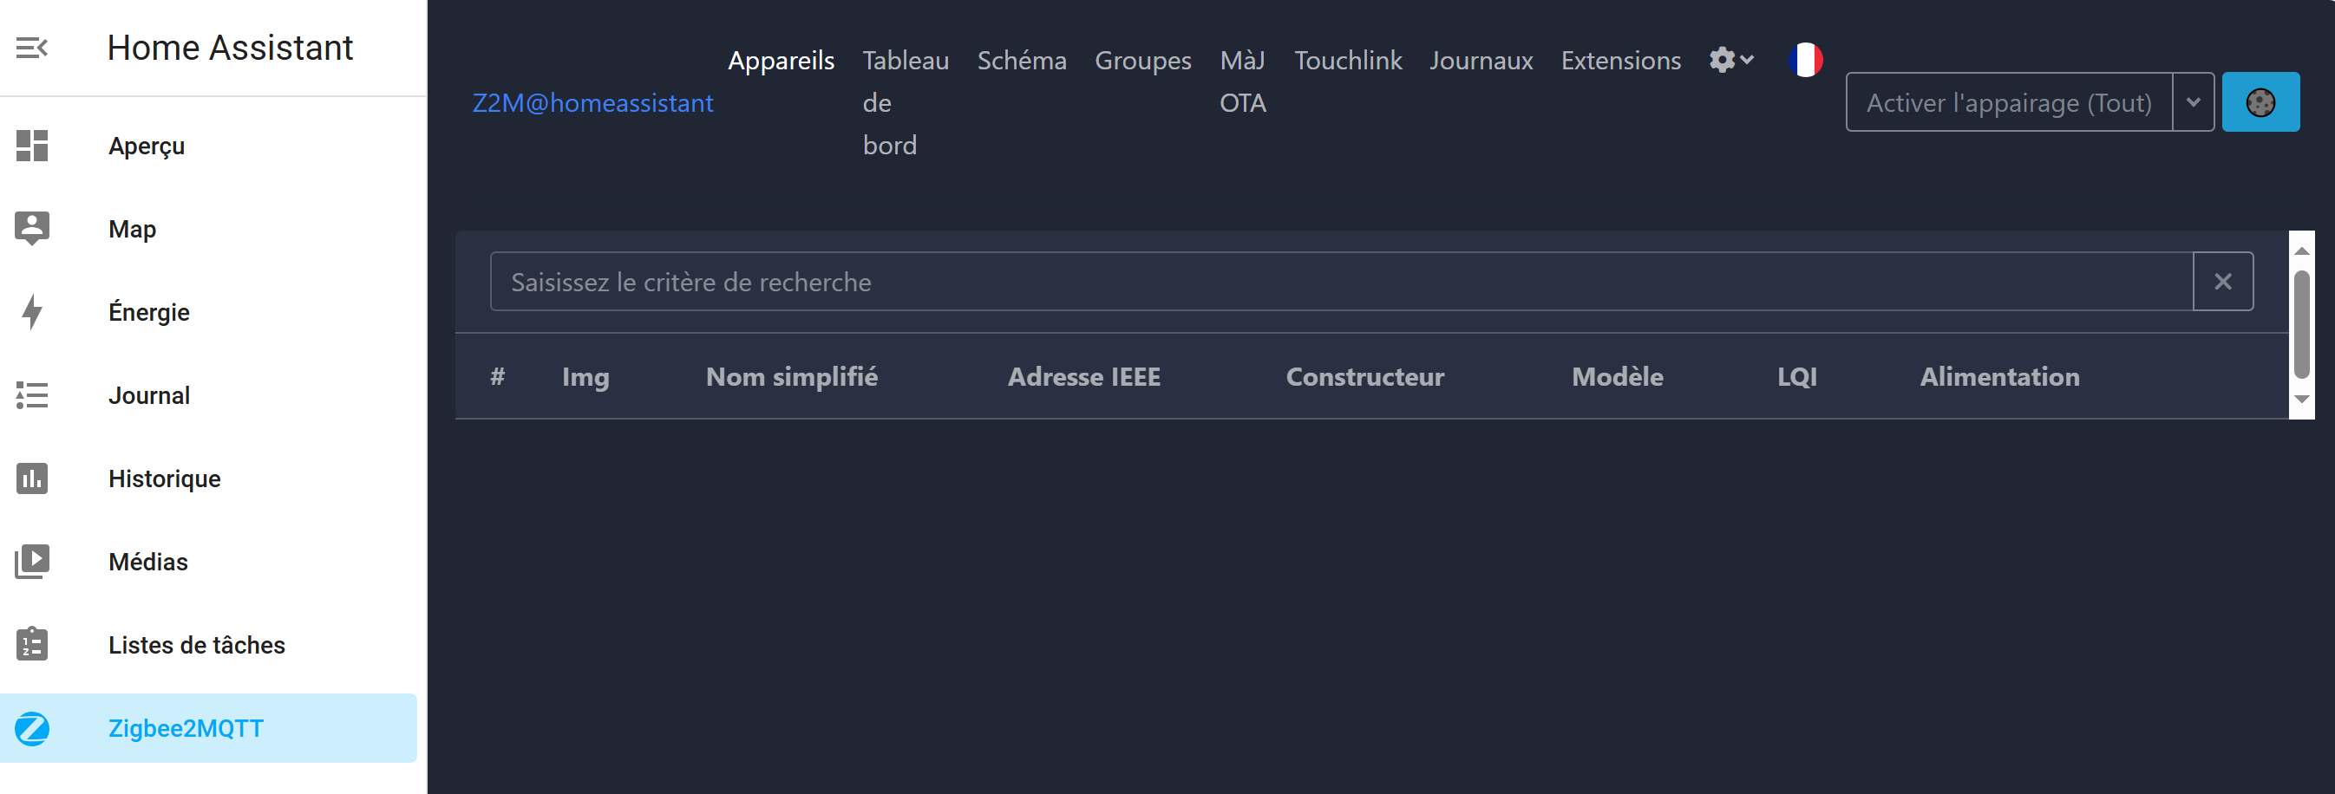Open the Journaux tab
The height and width of the screenshot is (794, 2335).
[x=1481, y=61]
